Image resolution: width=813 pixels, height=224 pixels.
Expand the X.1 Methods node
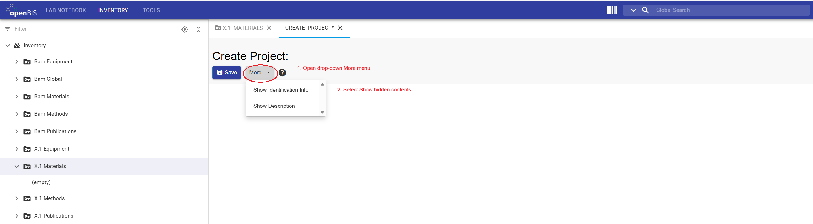[x=17, y=198]
